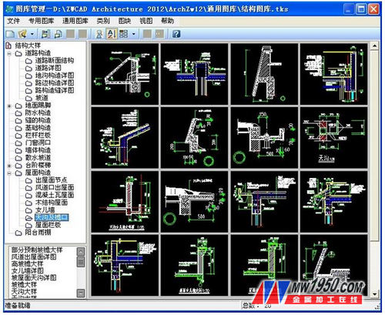Click the thumbnail pane scroll-up arrow

[x=374, y=46]
